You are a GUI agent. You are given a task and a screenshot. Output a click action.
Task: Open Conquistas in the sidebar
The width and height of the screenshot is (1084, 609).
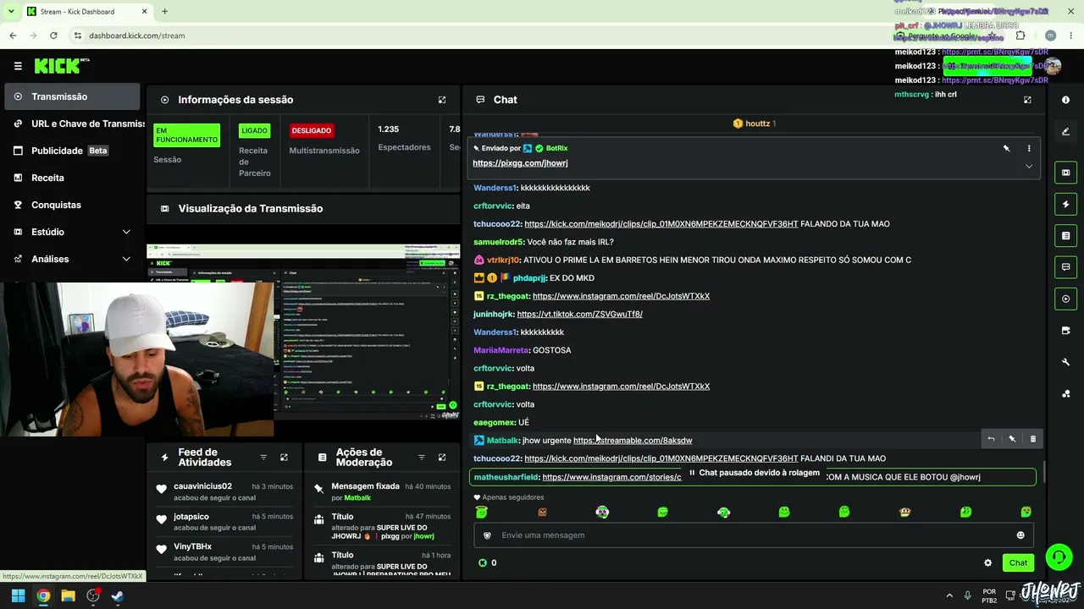(x=72, y=205)
